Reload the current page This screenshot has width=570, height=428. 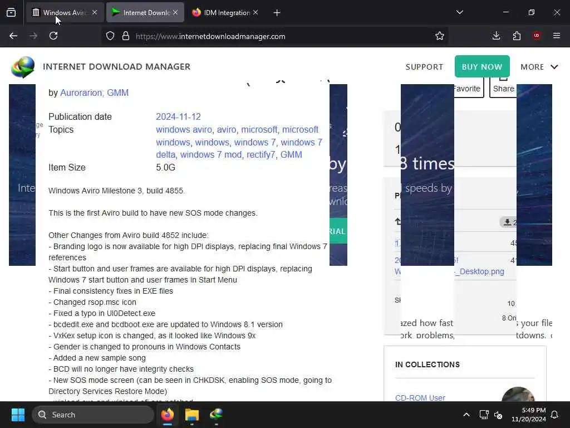[53, 36]
